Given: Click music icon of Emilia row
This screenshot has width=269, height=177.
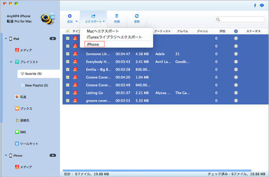Looking at the screenshot, I should pos(75,70).
